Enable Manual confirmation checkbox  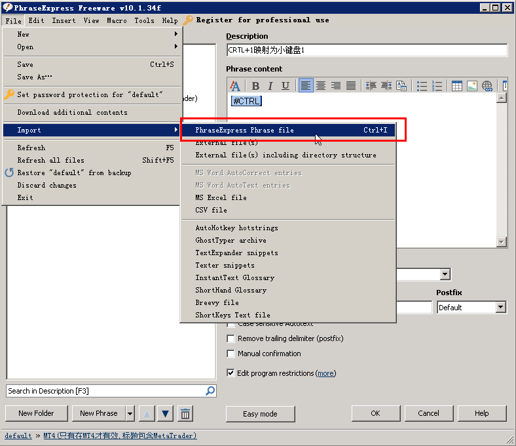(231, 354)
